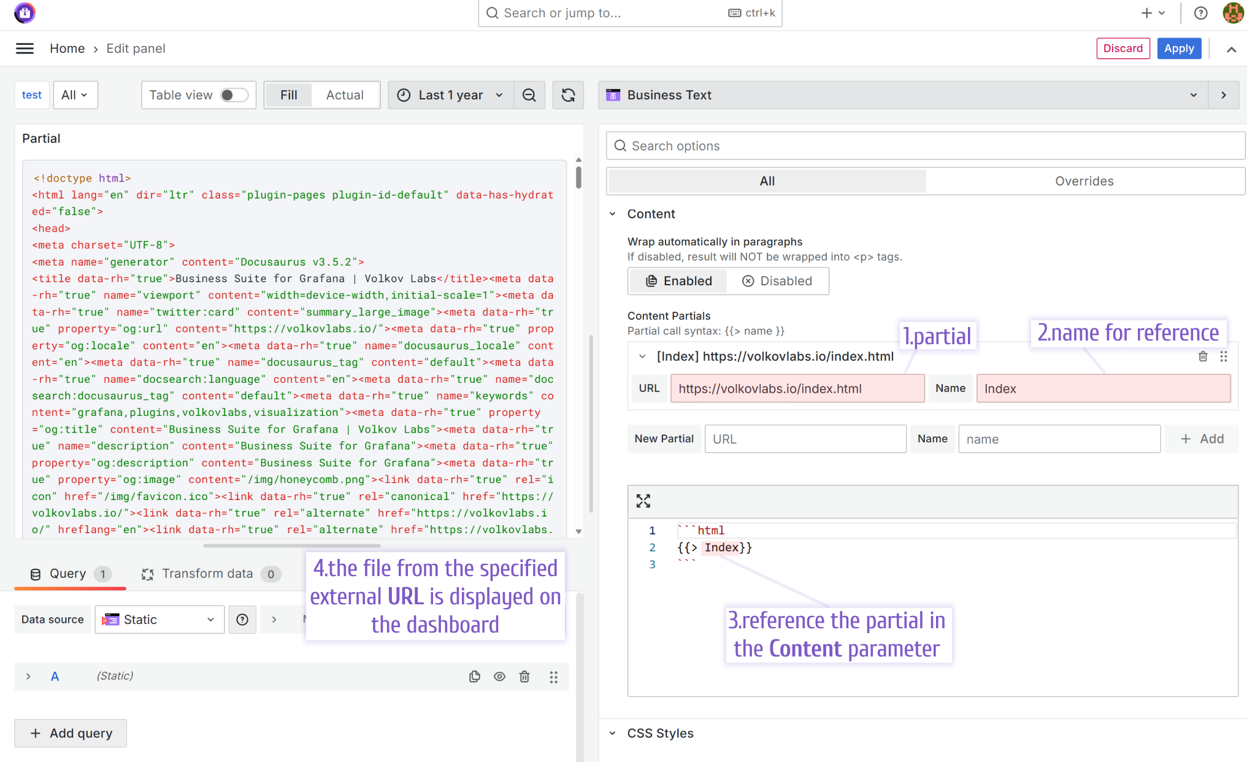
Task: Click the code preview vertical scrollbar
Action: [x=578, y=178]
